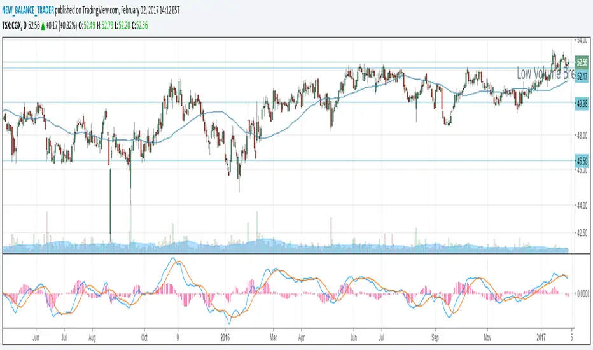The height and width of the screenshot is (350, 593).
Task: Click the +0.17 (+0.32%) change value
Action: point(61,25)
